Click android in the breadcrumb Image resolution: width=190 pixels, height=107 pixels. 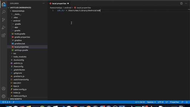[x=68, y=8]
